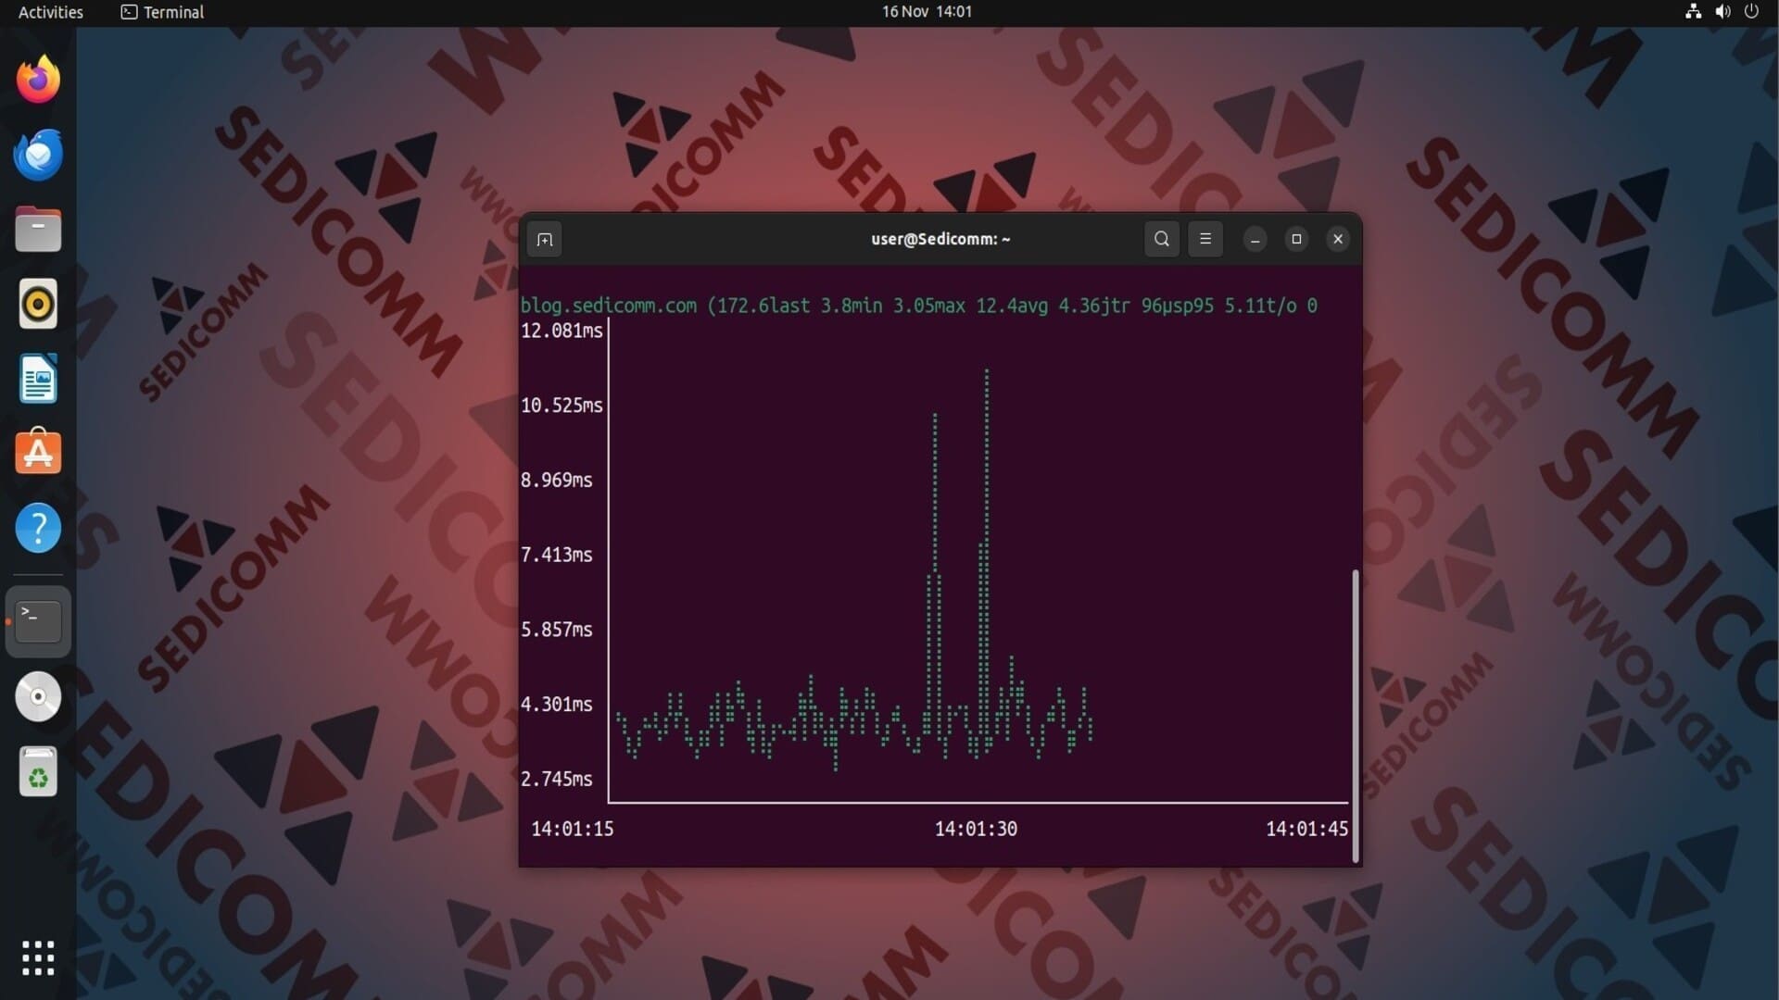Click the user@Sedicomm terminal title

coord(940,239)
